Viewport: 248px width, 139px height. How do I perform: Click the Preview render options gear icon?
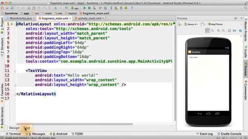(x=240, y=31)
